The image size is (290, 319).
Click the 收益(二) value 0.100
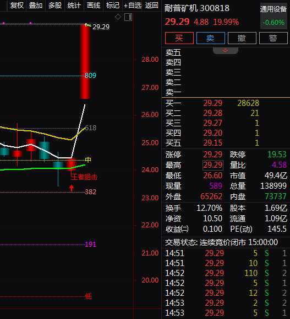pos(213,229)
